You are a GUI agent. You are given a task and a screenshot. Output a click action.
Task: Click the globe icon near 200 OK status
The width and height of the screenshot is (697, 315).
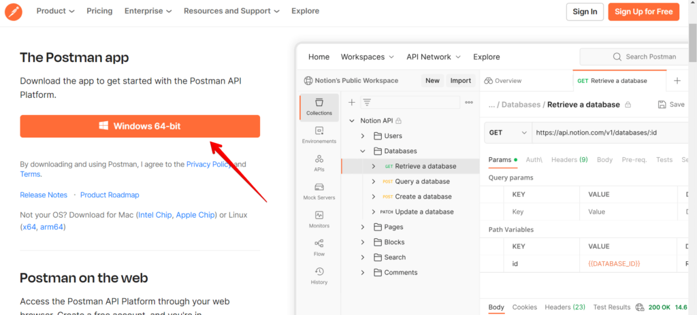[640, 307]
